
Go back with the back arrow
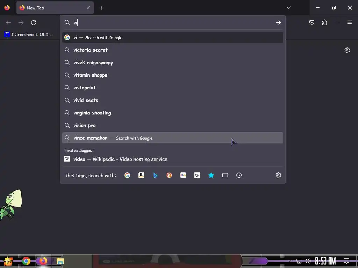click(8, 23)
